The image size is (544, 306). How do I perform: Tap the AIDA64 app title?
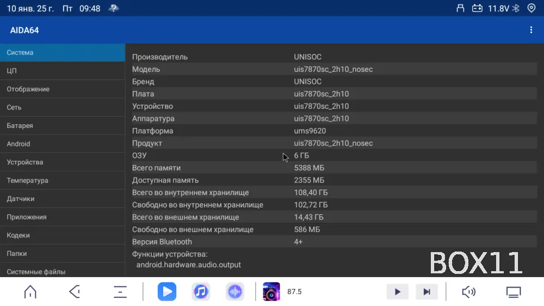pos(24,30)
